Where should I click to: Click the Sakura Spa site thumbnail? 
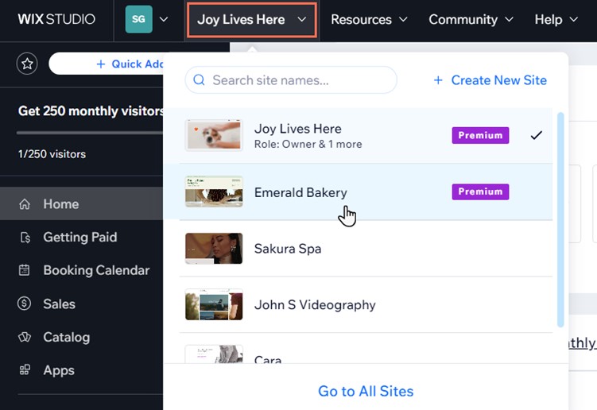(x=213, y=249)
